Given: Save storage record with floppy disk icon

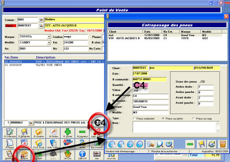Looking at the screenshot, I should [201, 144].
